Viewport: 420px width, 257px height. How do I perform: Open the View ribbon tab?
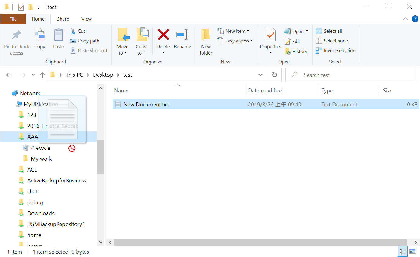(86, 19)
